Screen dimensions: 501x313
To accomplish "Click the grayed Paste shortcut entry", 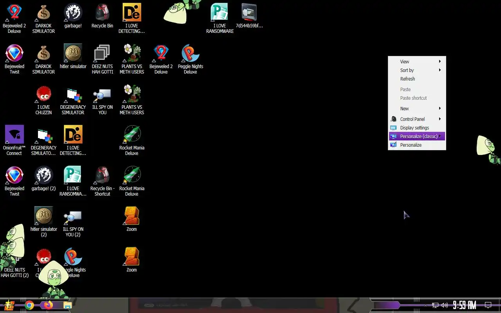I will [417, 98].
